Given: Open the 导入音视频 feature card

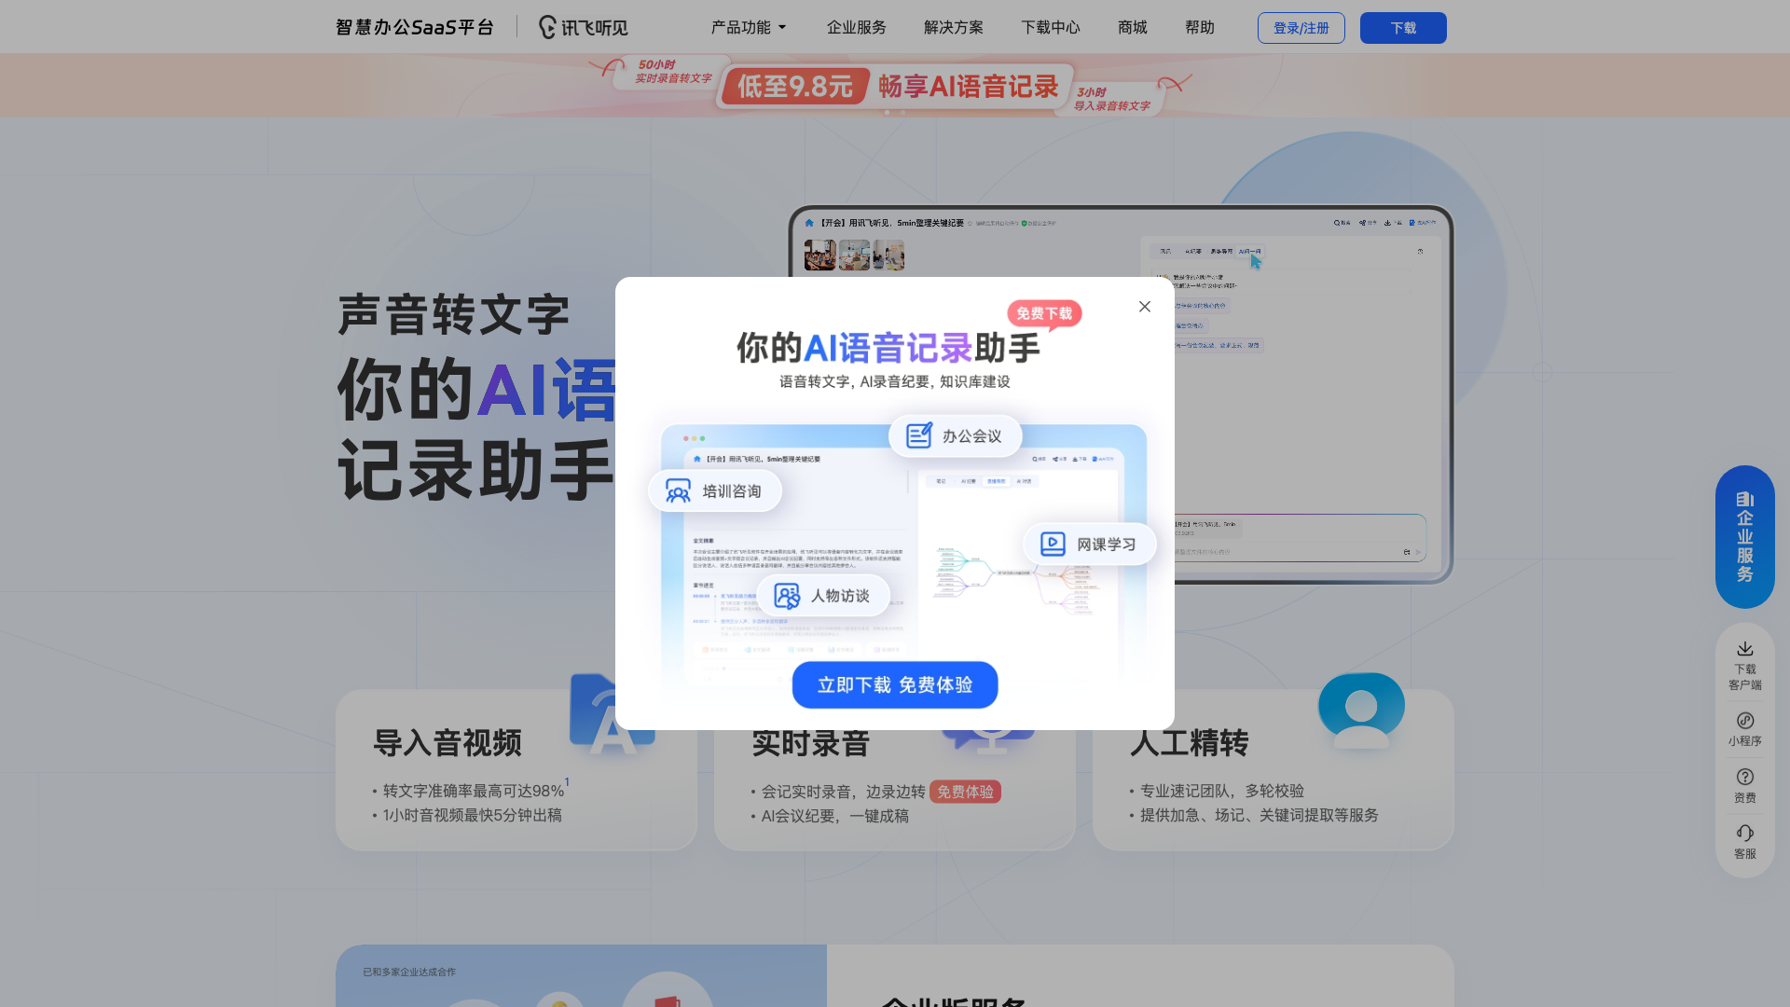Looking at the screenshot, I should [x=516, y=770].
